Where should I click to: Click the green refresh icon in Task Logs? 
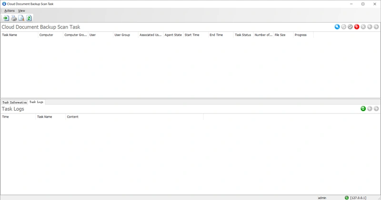(363, 109)
